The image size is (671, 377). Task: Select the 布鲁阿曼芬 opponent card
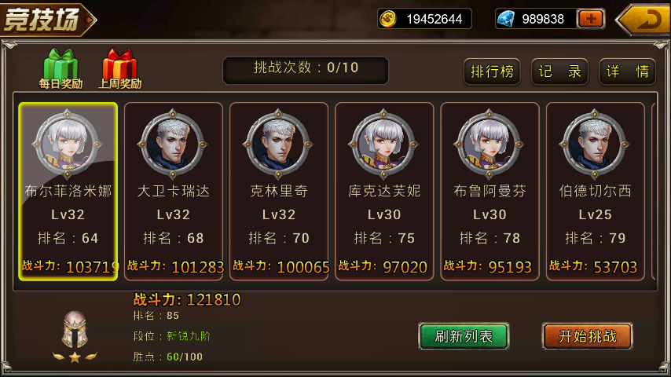click(489, 192)
